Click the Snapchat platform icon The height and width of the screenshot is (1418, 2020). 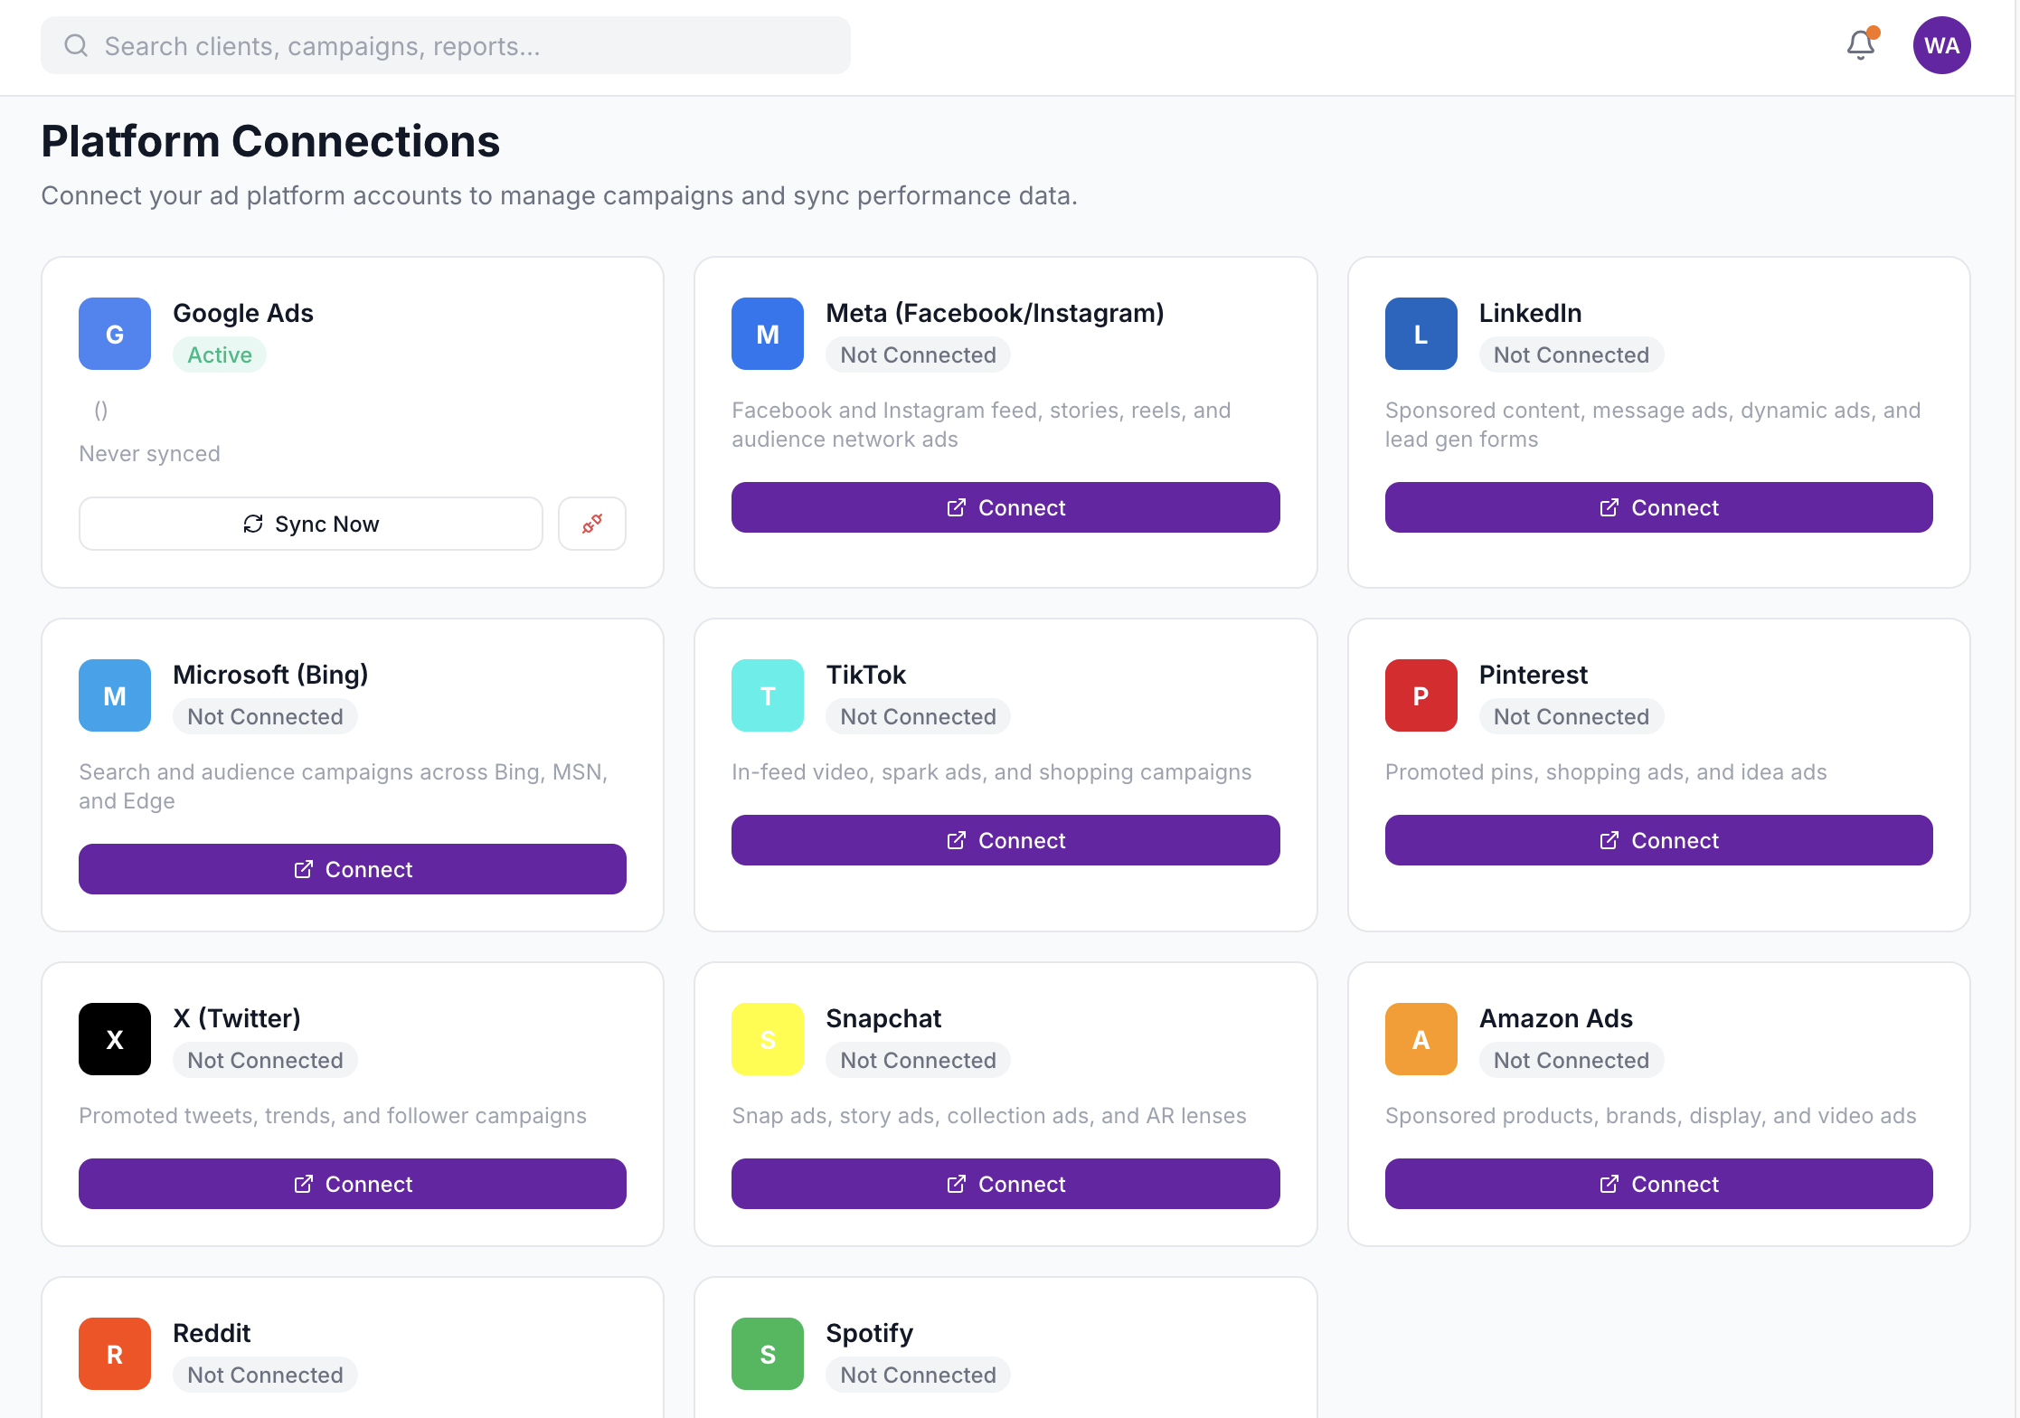767,1038
